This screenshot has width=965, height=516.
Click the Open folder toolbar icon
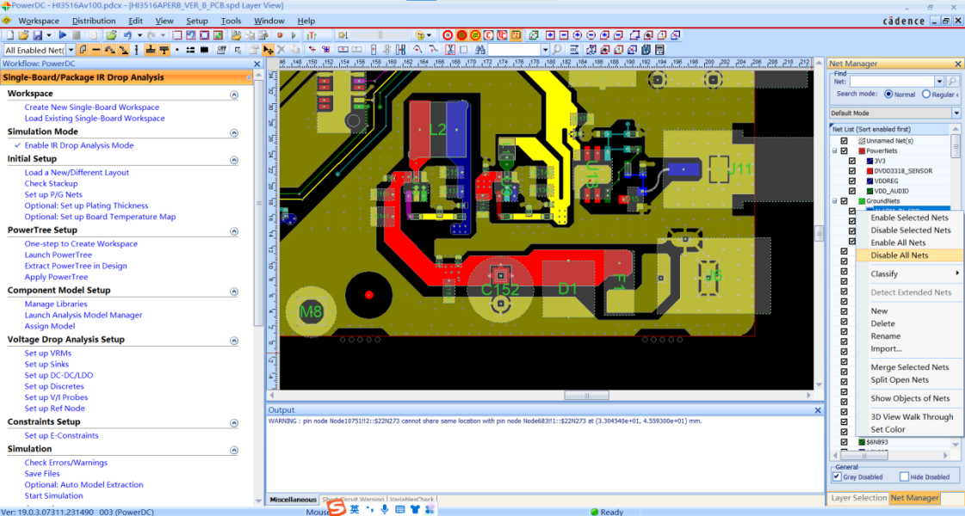point(23,35)
